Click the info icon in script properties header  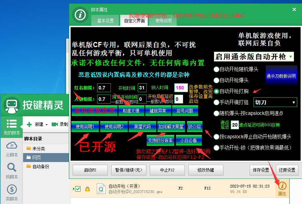tap(80, 15)
